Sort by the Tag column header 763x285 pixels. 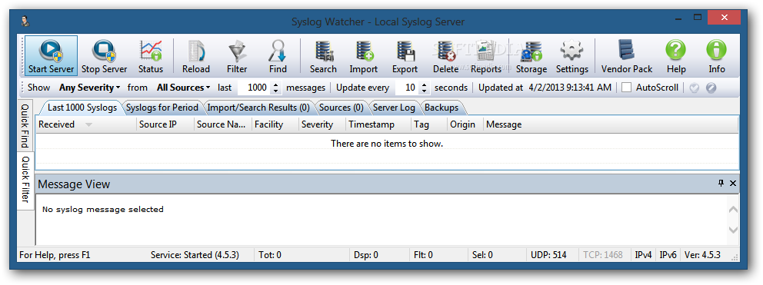[428, 124]
